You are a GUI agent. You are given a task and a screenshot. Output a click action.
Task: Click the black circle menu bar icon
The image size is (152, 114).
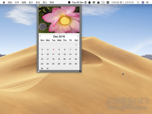coord(69,3)
